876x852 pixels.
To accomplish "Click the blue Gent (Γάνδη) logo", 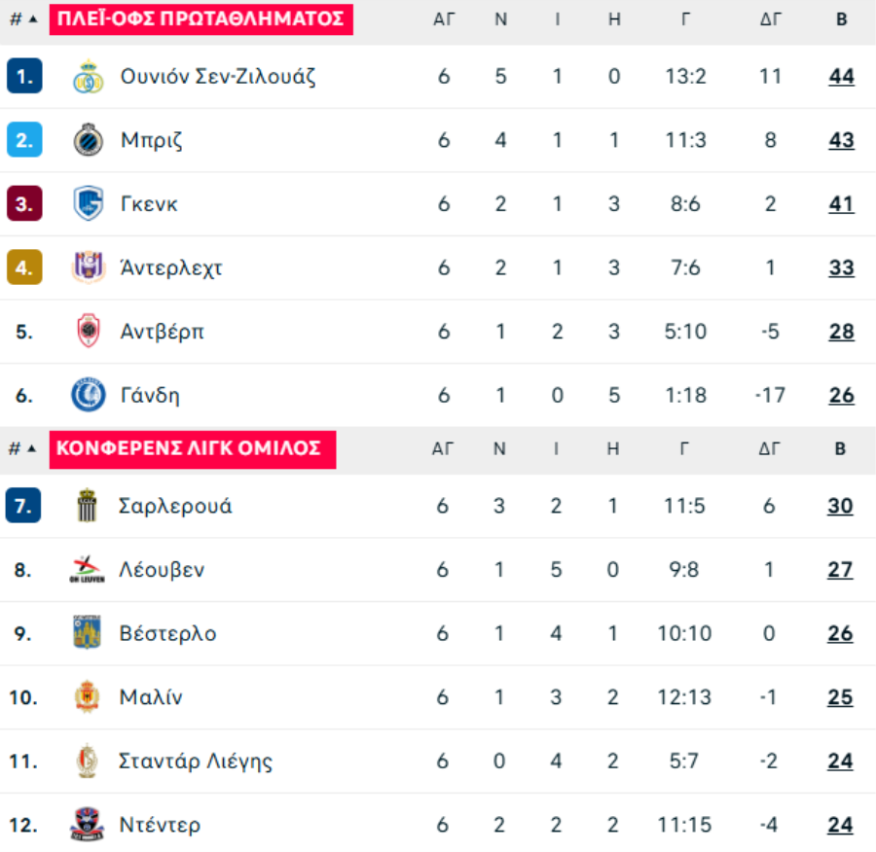I will pos(89,395).
